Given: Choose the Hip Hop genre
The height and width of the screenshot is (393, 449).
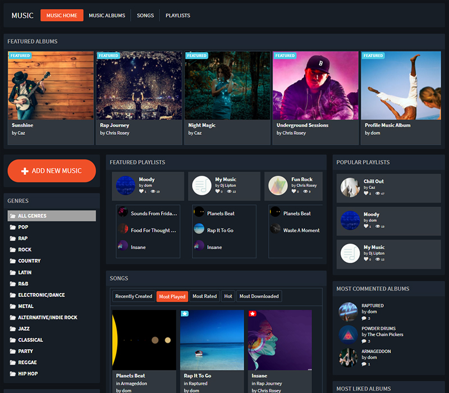Looking at the screenshot, I should click(x=28, y=373).
